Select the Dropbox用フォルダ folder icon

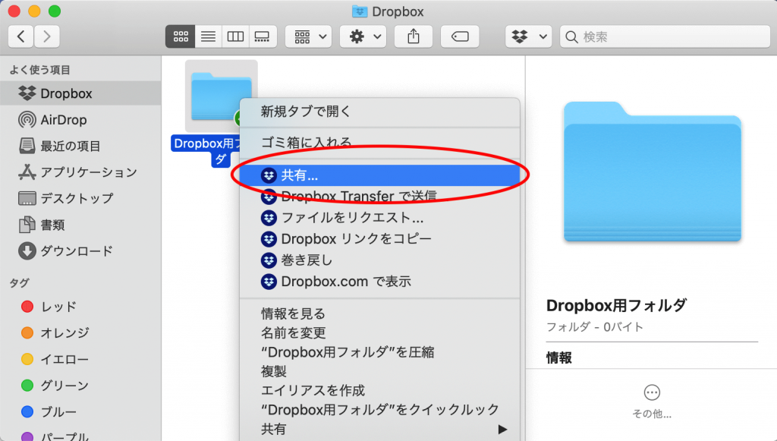coord(221,96)
